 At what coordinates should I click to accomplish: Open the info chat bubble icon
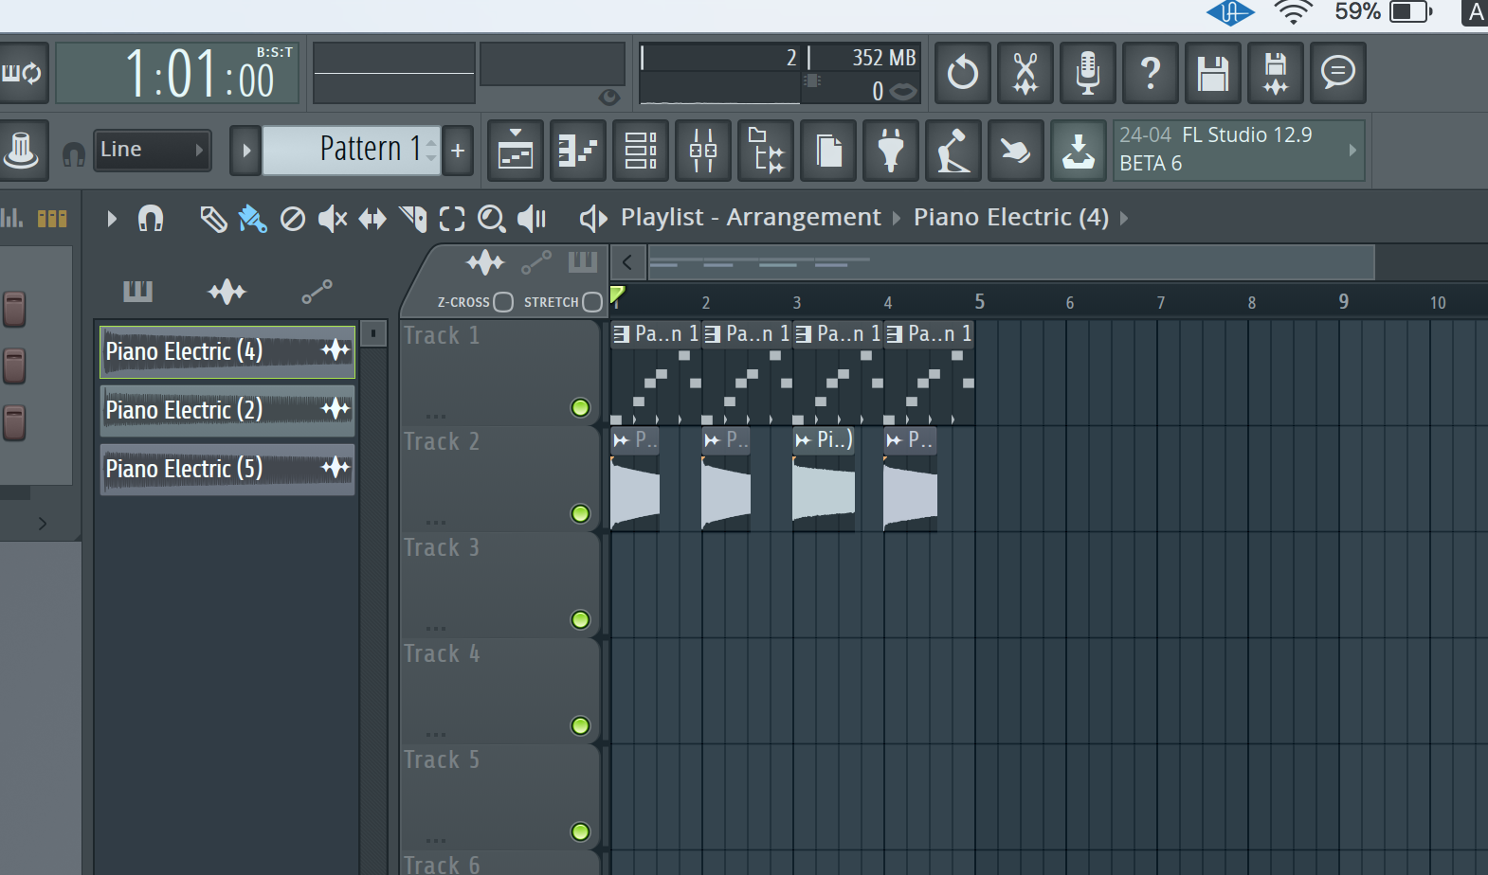tap(1338, 72)
